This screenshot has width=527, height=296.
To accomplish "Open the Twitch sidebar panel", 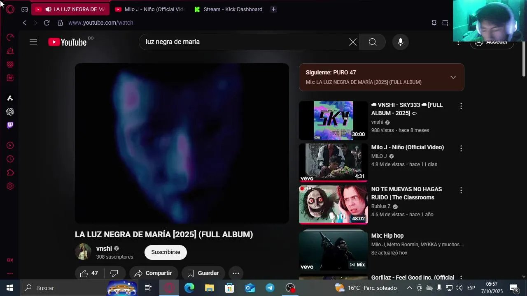I will [10, 125].
